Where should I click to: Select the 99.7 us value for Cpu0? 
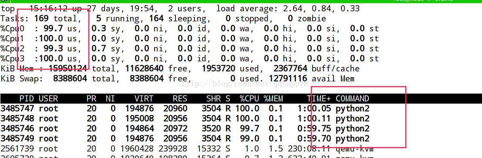pos(60,29)
